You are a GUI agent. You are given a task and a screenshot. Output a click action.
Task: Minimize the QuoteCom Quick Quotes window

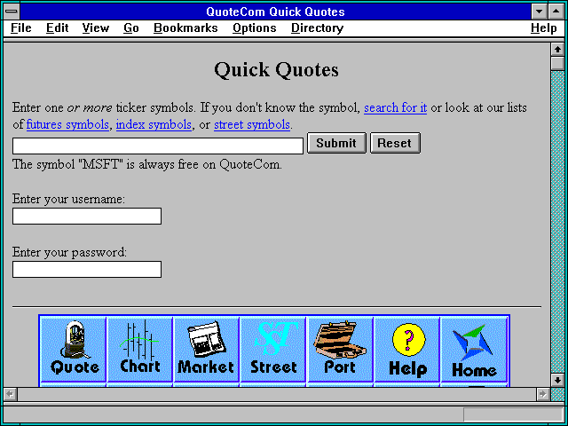[540, 12]
